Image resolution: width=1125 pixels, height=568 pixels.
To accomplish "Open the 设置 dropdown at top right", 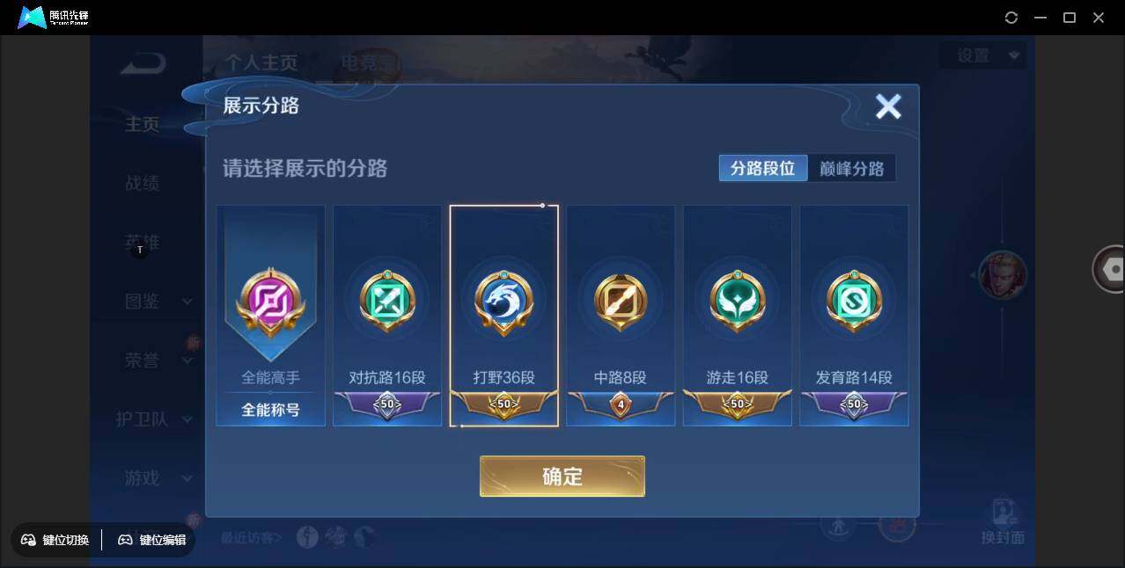I will pos(982,55).
